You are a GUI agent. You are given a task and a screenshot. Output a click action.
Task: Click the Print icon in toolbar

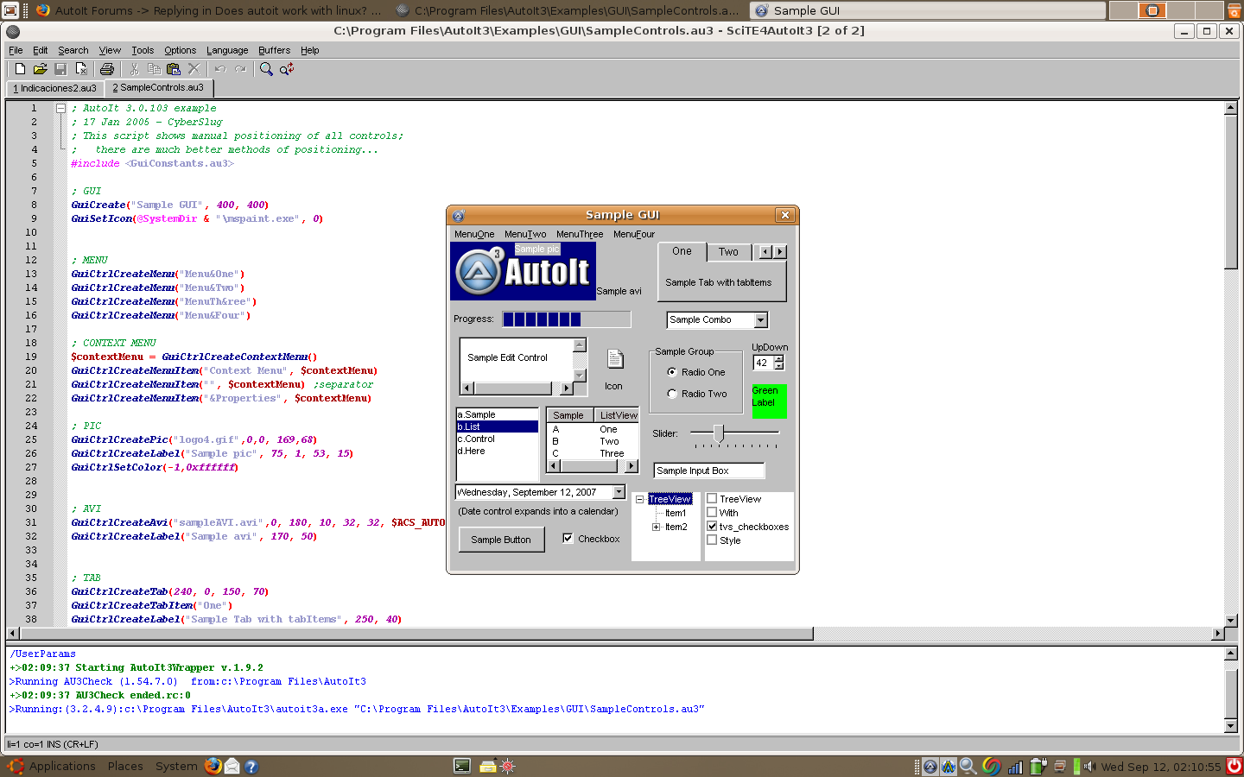point(107,69)
